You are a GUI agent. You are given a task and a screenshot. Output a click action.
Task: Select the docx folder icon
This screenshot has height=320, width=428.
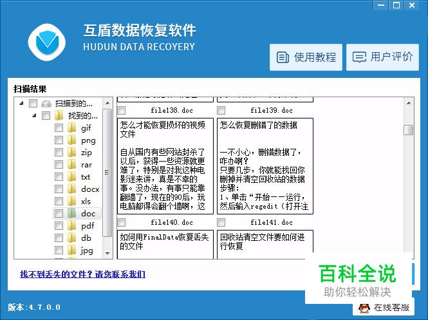pos(71,189)
